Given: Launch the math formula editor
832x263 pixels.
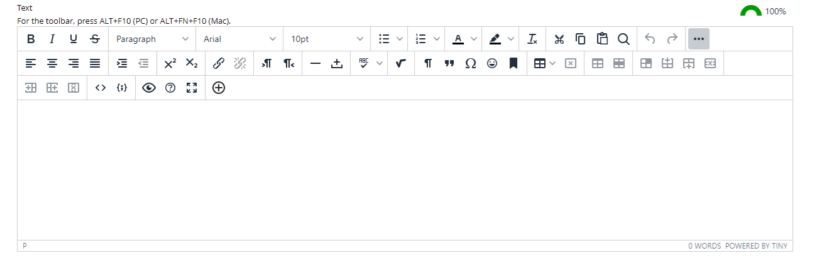Looking at the screenshot, I should click(x=400, y=63).
